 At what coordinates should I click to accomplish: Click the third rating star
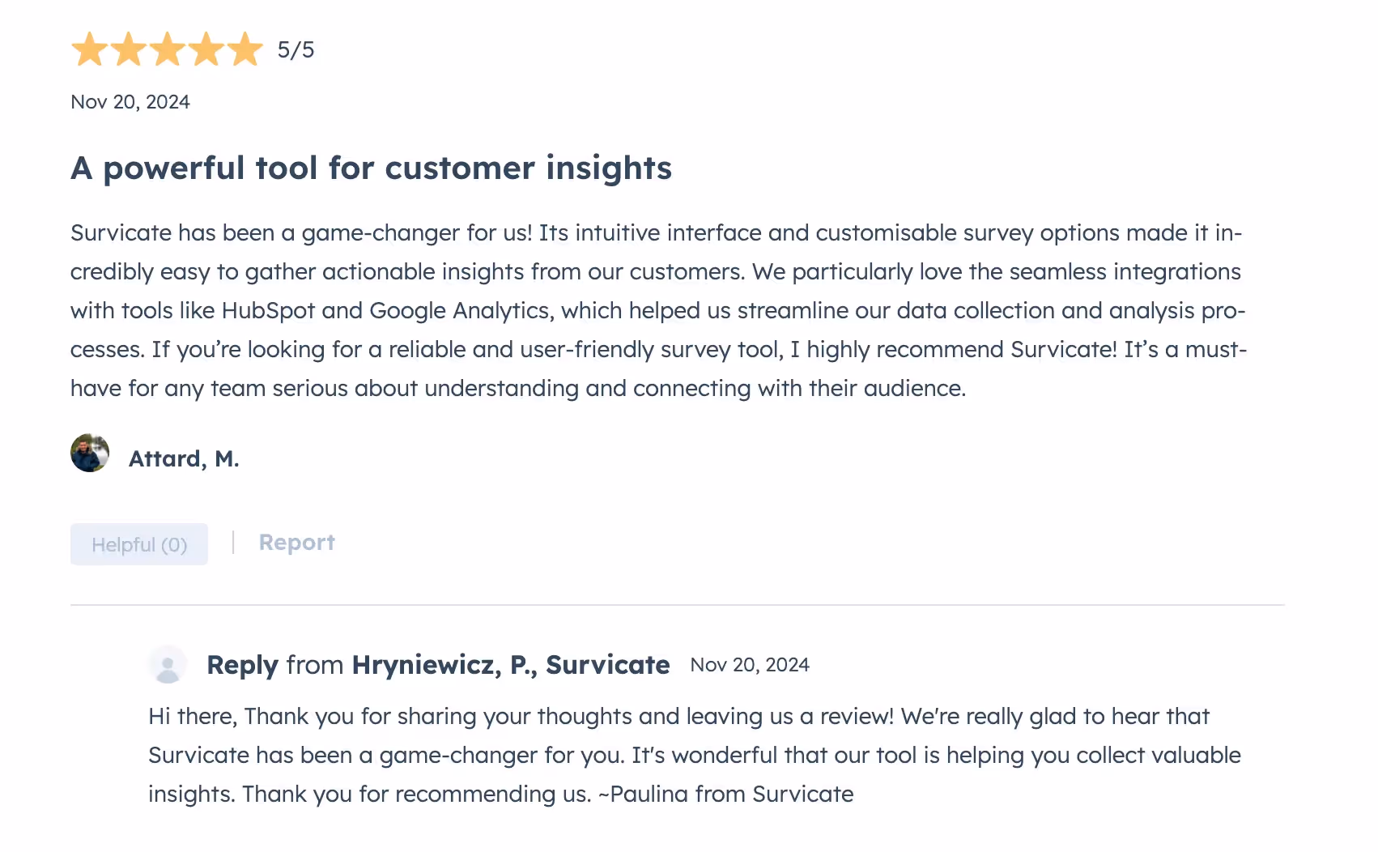coord(167,49)
